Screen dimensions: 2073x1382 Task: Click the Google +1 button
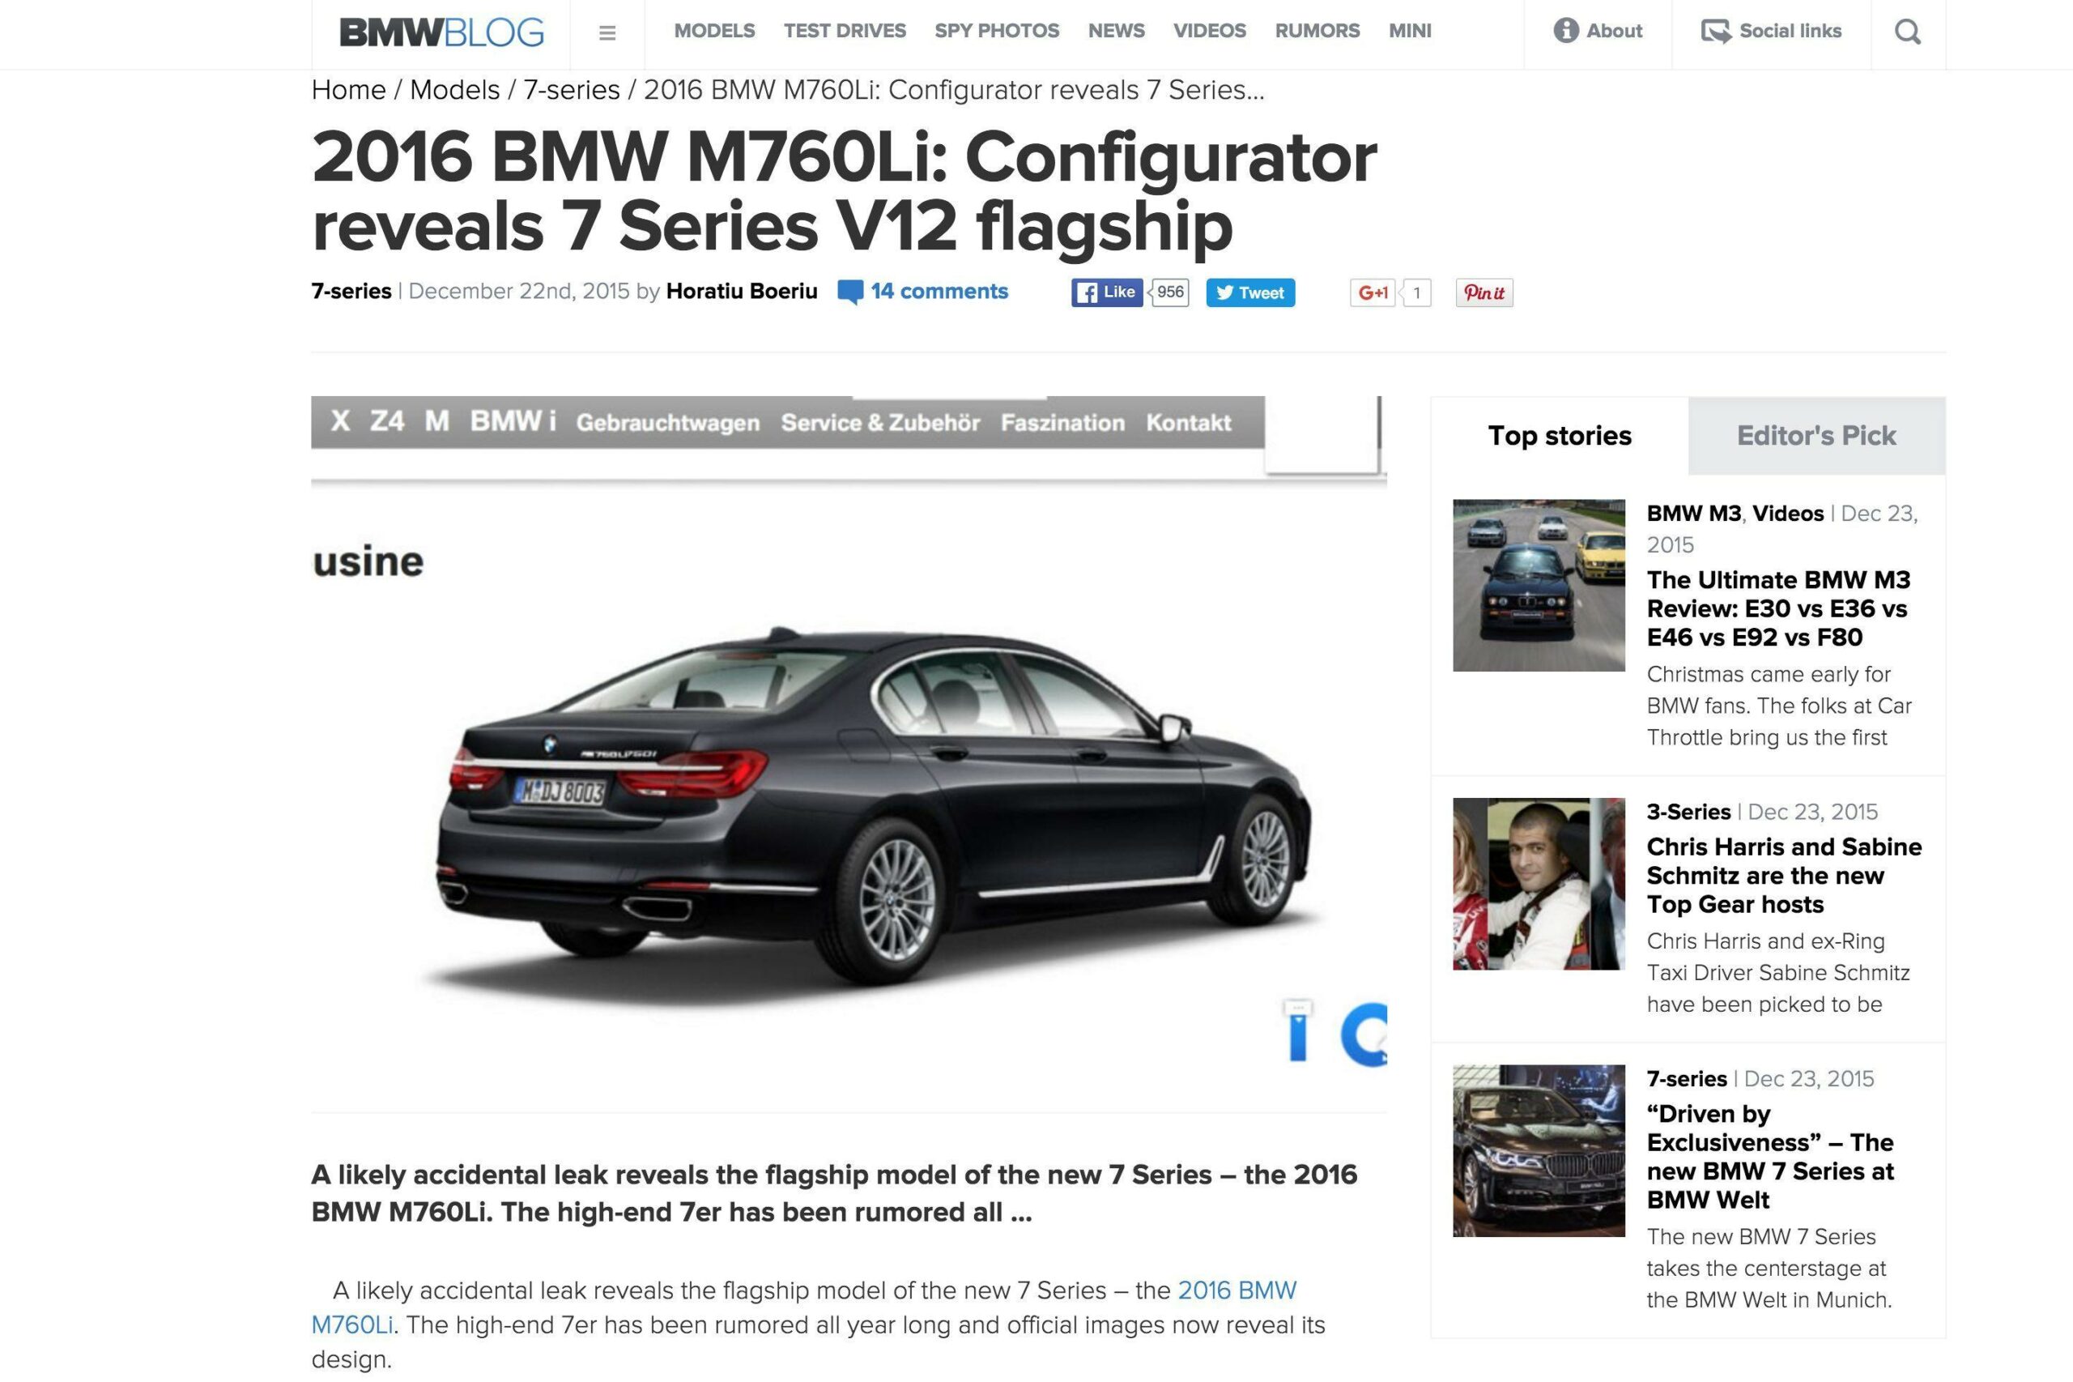pyautogui.click(x=1373, y=292)
